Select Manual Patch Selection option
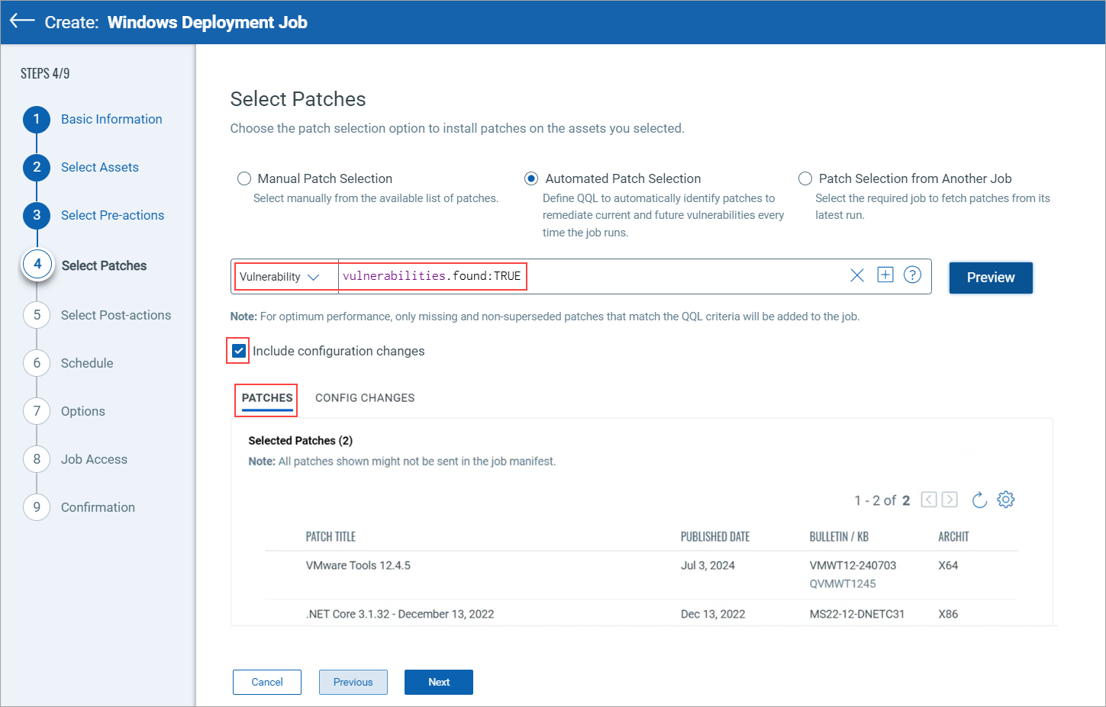The height and width of the screenshot is (707, 1106). pos(244,178)
